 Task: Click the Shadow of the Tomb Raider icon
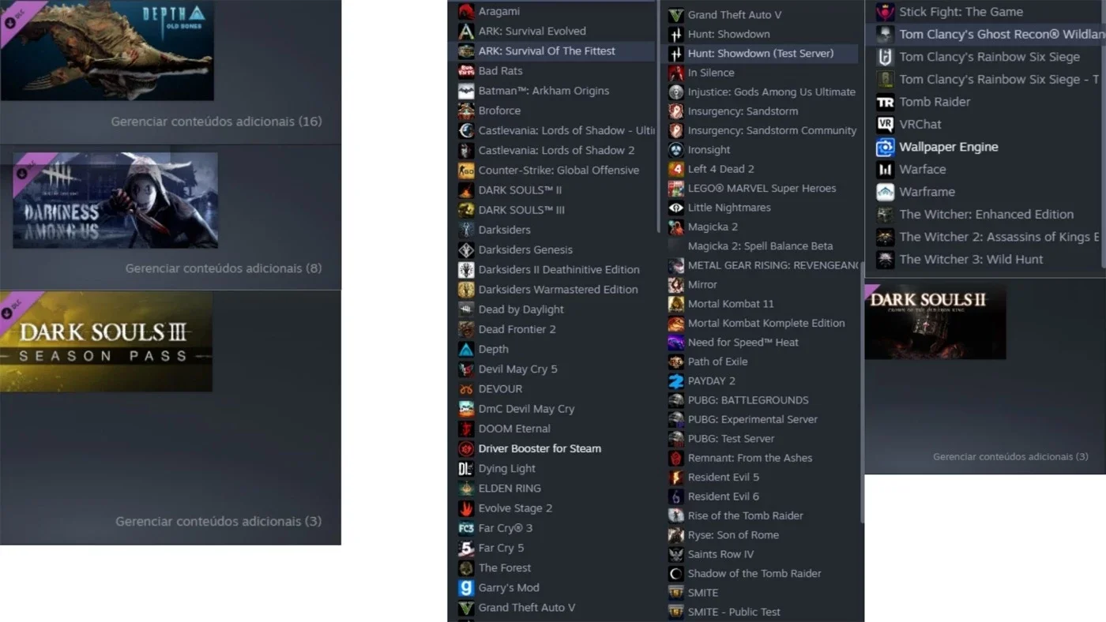point(675,573)
